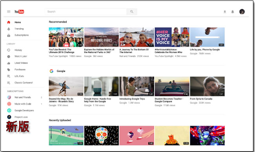Screen dimensions: 255x152
Task: Open the account avatar menu
Action: click(x=242, y=12)
